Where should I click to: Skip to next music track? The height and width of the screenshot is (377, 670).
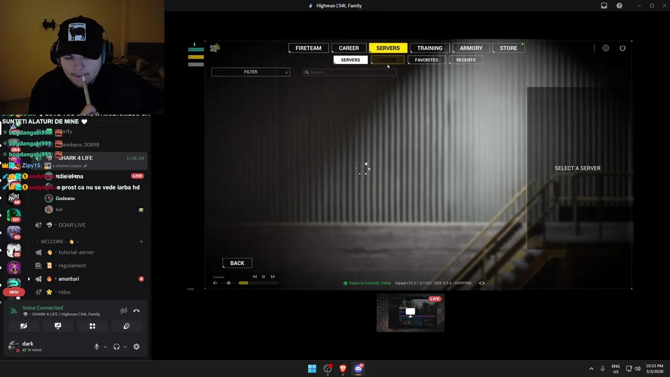tap(273, 276)
